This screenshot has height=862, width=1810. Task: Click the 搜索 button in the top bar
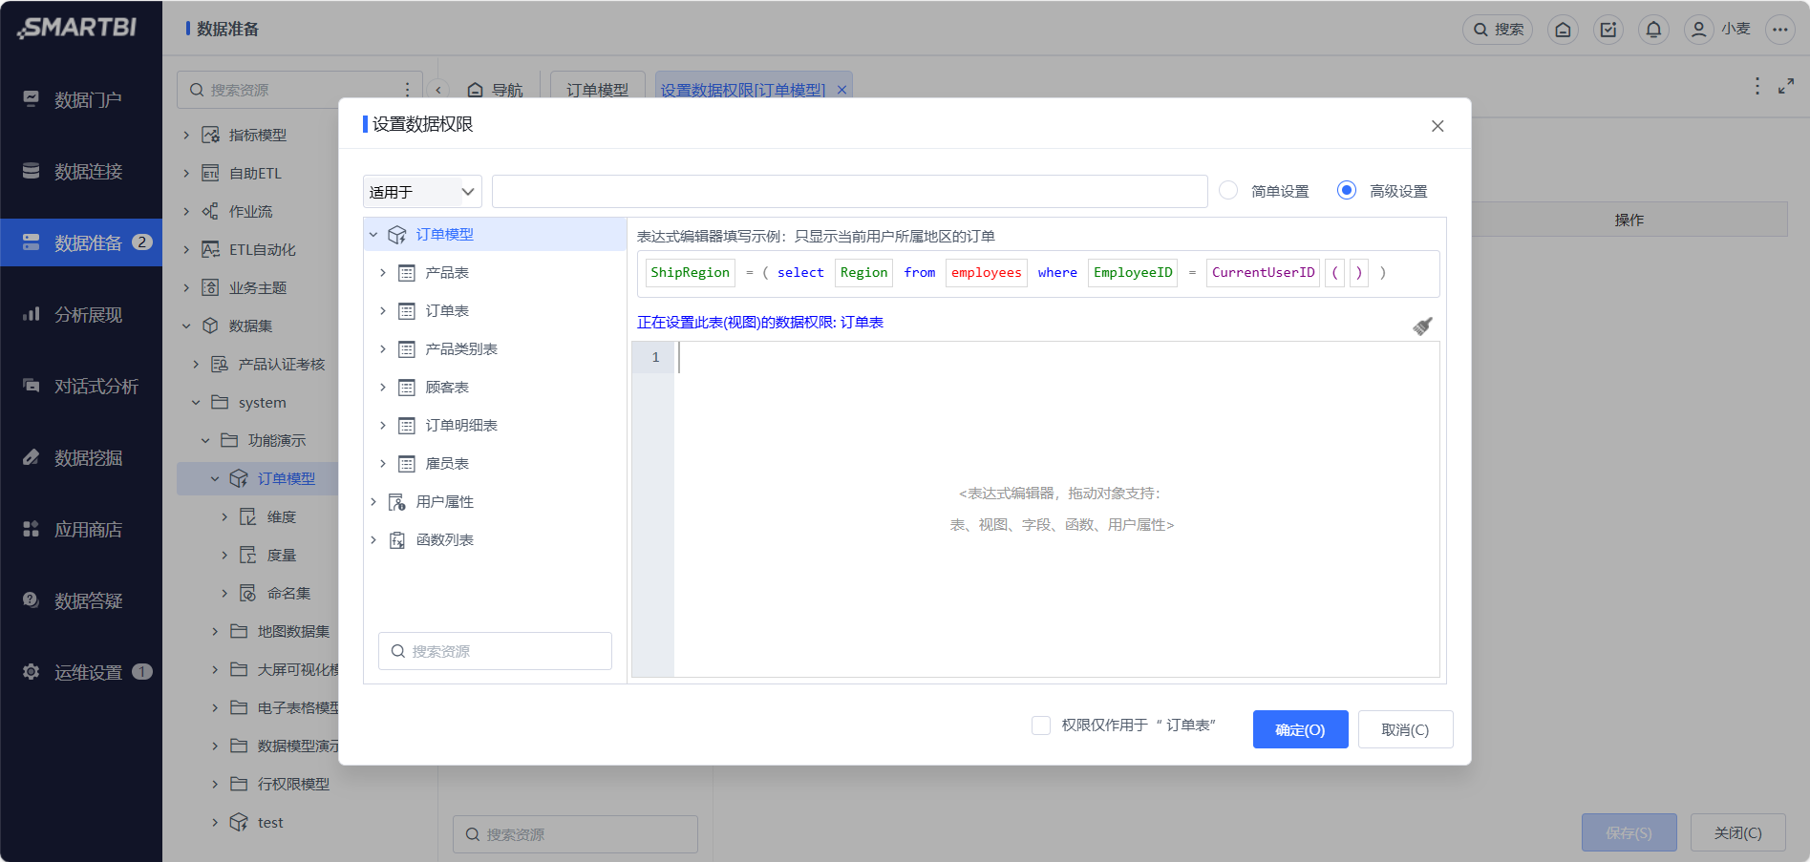pyautogui.click(x=1497, y=30)
